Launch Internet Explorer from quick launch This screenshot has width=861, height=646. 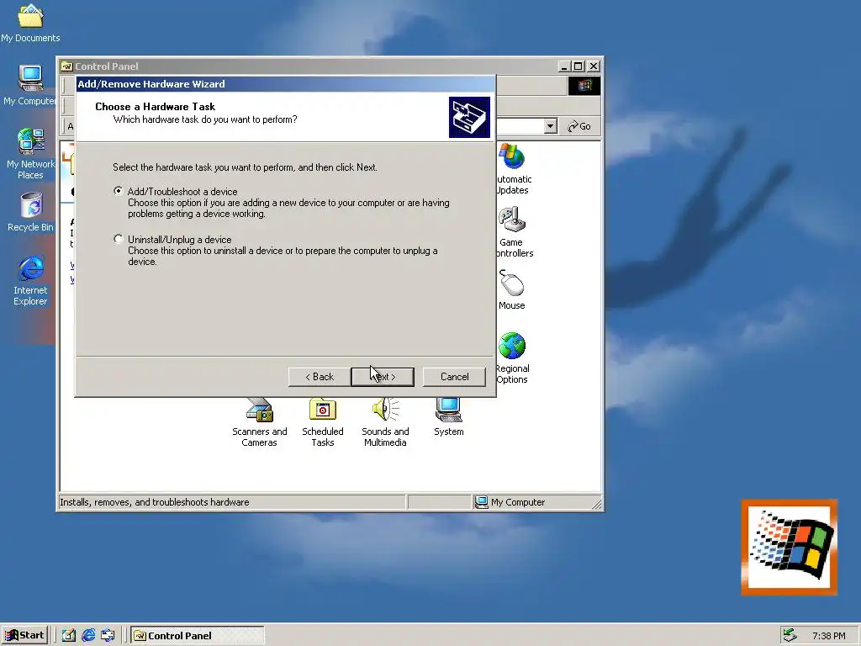[88, 636]
